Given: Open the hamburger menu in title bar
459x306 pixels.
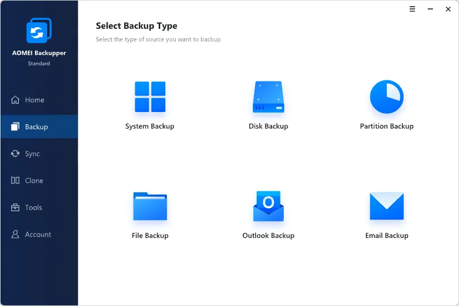Looking at the screenshot, I should 412,9.
